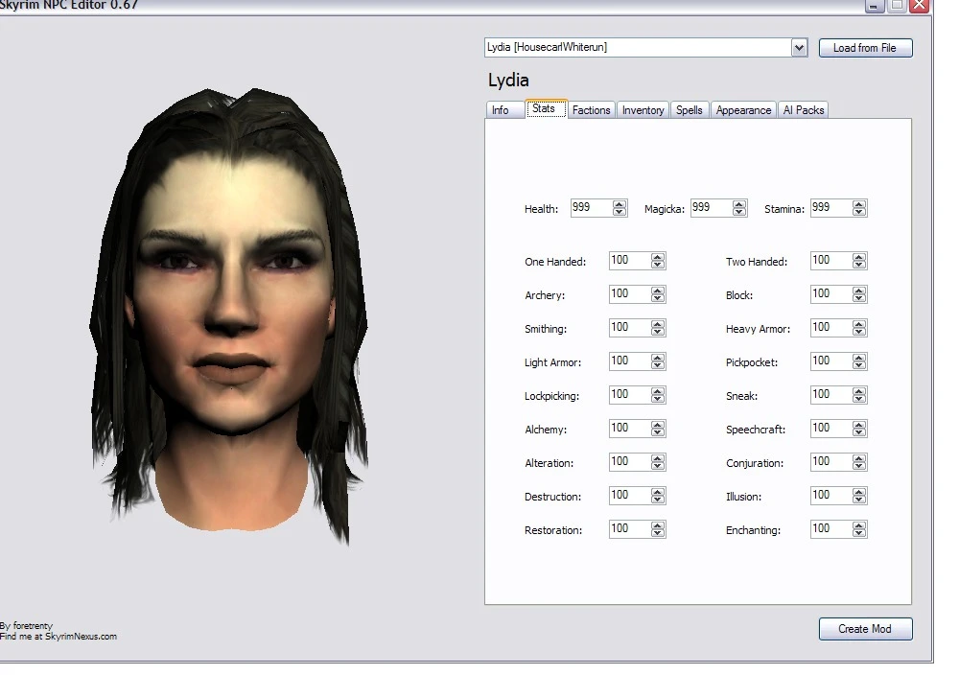Focus the Archery value field
959x675 pixels.
coord(630,294)
